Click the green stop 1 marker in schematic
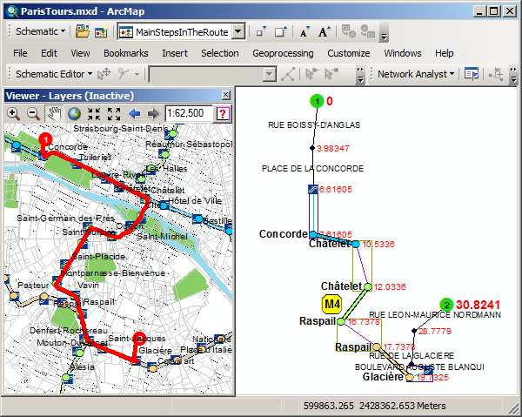Screen dimensions: 522x417 coord(317,101)
